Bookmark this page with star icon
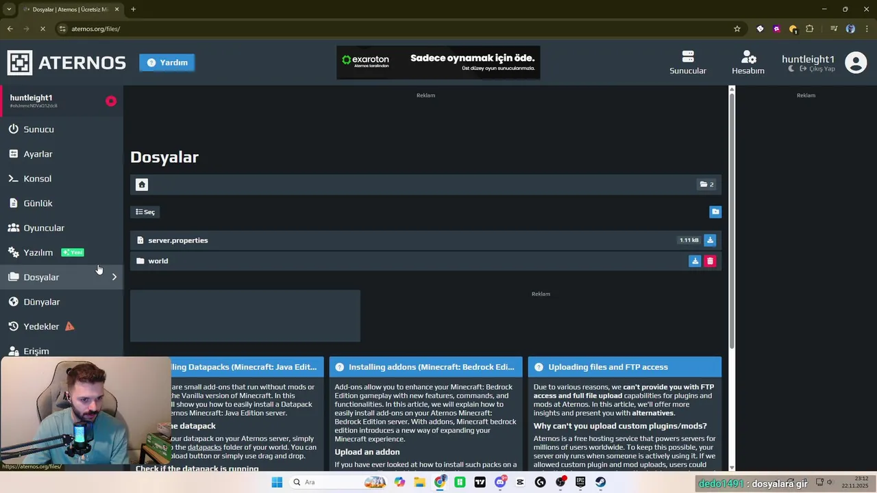Image resolution: width=877 pixels, height=493 pixels. pos(737,29)
